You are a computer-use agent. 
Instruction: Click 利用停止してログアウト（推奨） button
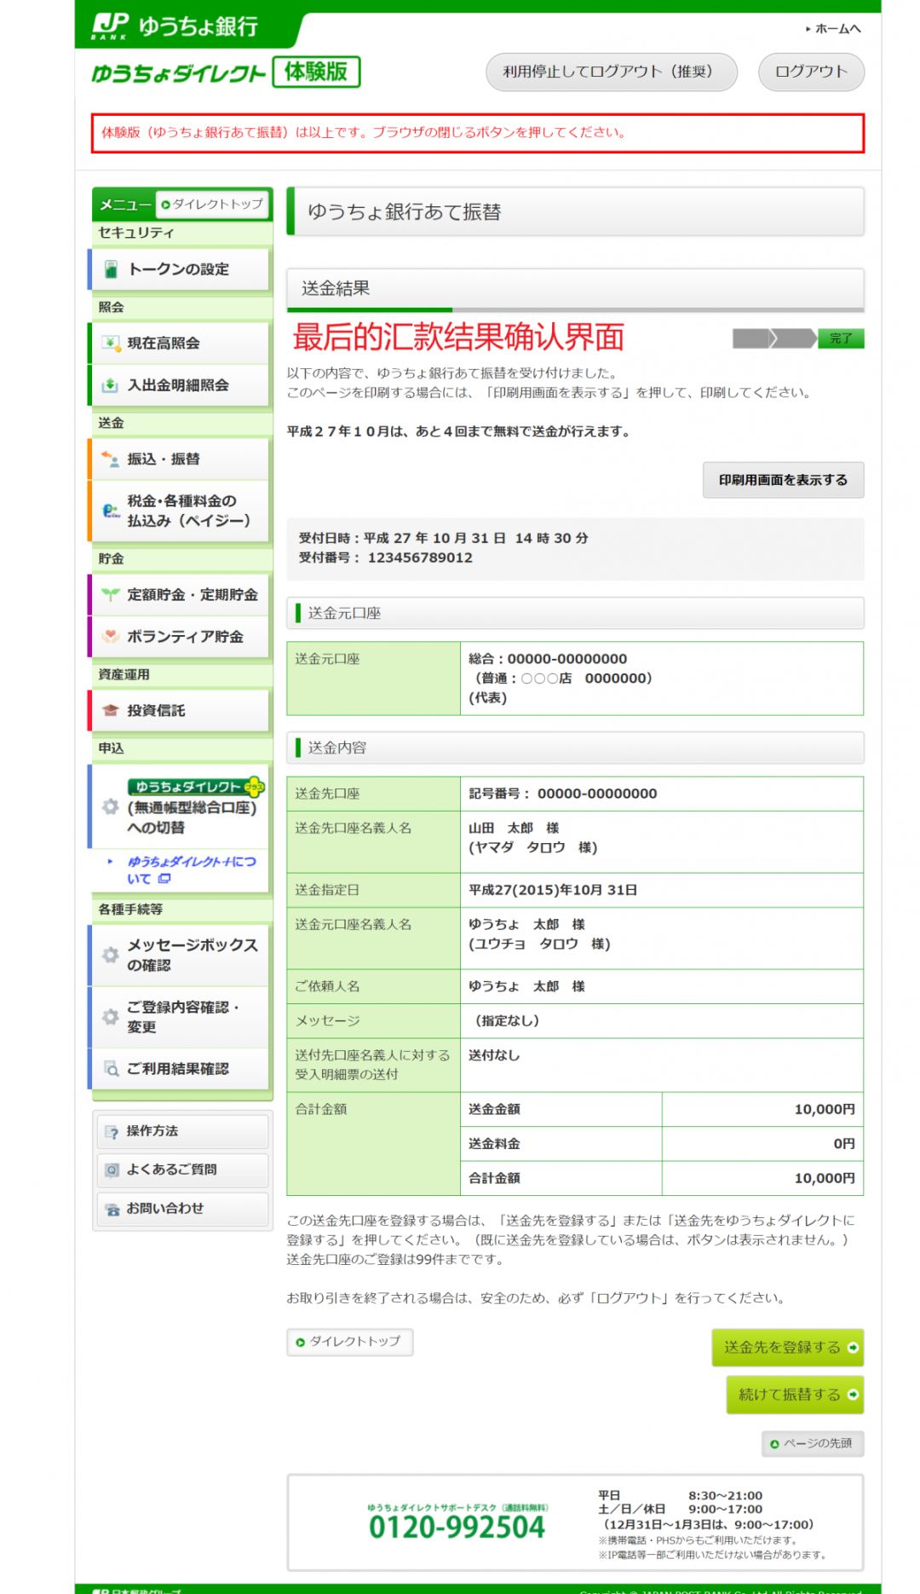pyautogui.click(x=612, y=72)
